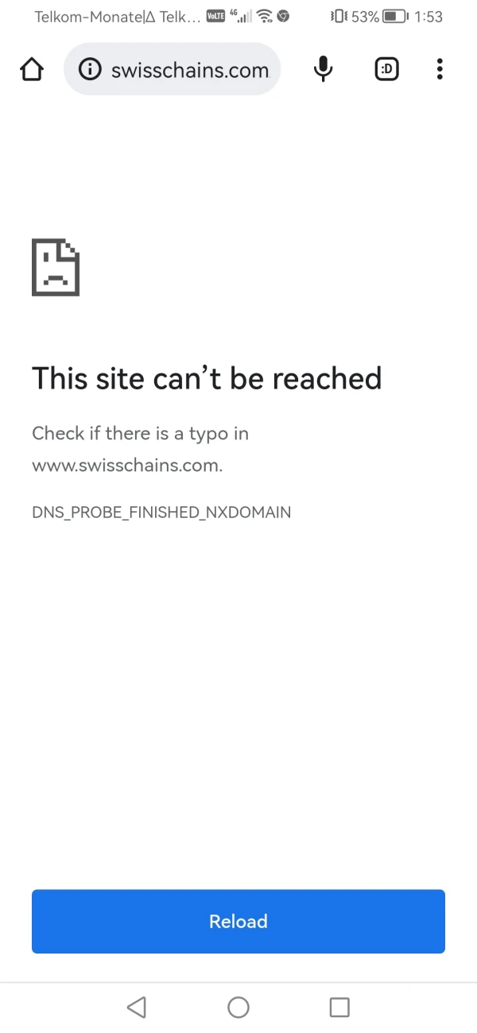Tap the DNS_PROBE_FINISHED_NXDOMAIN error code
This screenshot has width=477, height=1033.
pos(161,512)
